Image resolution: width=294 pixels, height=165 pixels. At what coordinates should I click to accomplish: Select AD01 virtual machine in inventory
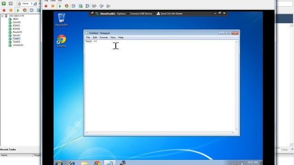coord(16,19)
